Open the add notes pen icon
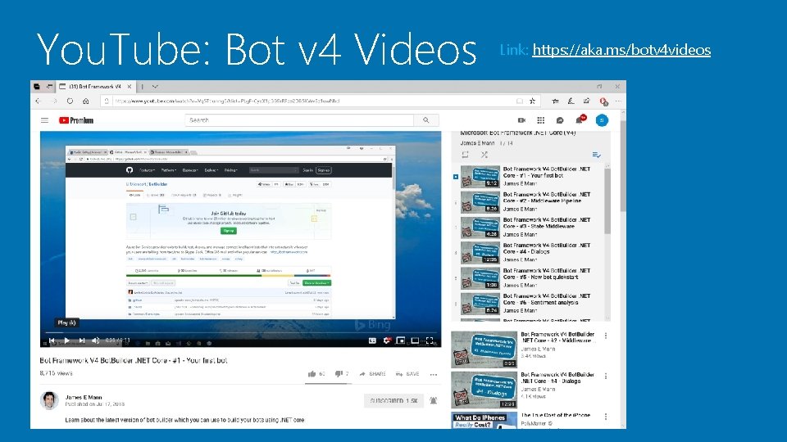787x442 pixels. click(x=571, y=101)
